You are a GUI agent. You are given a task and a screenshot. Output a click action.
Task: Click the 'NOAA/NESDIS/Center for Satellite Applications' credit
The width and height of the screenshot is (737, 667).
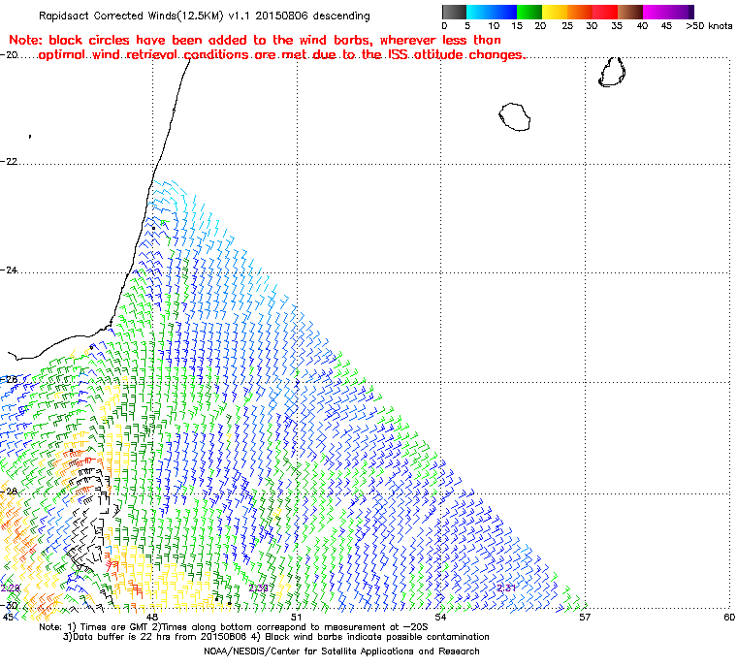point(310,651)
